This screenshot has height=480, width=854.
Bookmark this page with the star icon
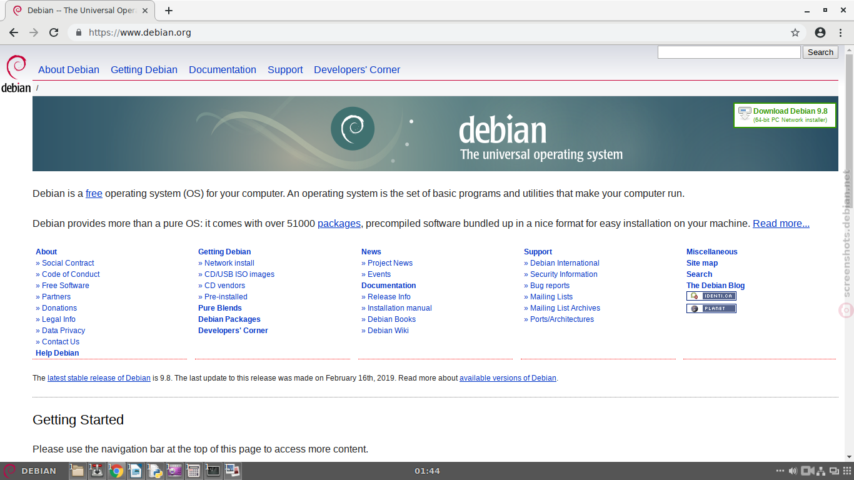tap(795, 32)
